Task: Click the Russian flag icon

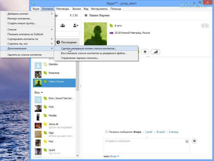Action: [111, 33]
